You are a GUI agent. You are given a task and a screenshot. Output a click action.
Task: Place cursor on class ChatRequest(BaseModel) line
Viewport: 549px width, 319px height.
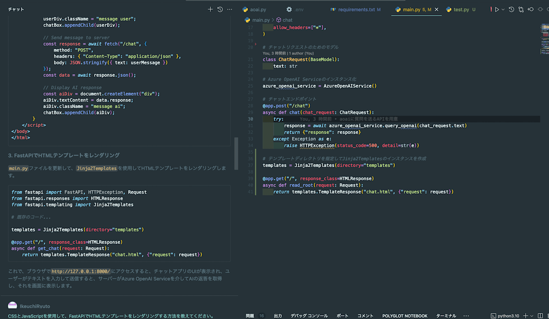coord(301,59)
